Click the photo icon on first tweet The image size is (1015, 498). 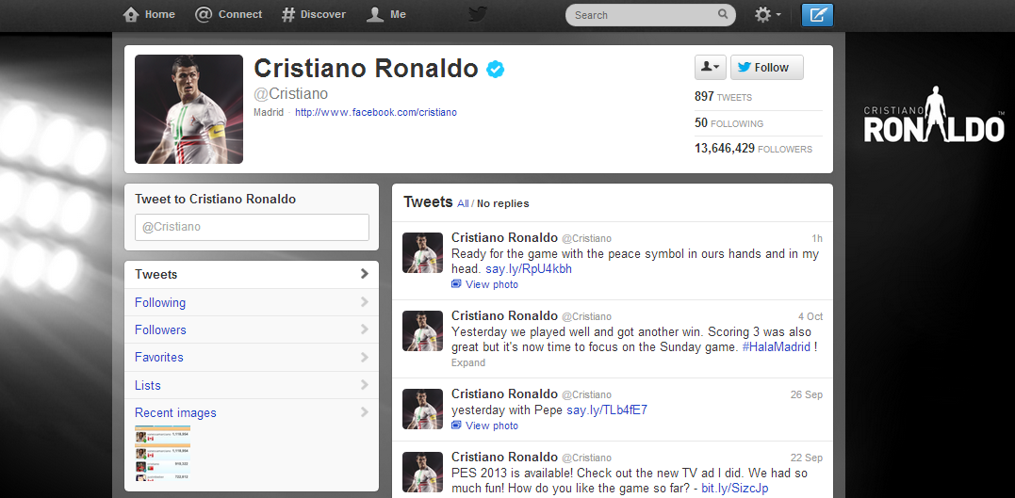(x=457, y=284)
